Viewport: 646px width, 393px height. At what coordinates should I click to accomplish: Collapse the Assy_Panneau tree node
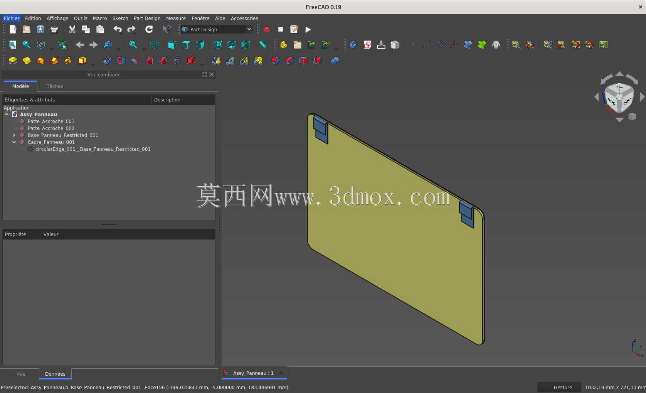click(x=7, y=114)
